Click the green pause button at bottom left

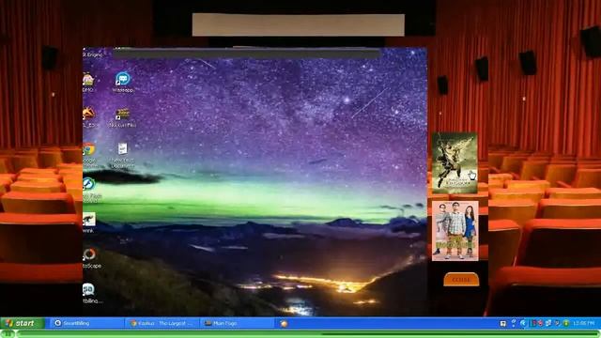point(8,334)
